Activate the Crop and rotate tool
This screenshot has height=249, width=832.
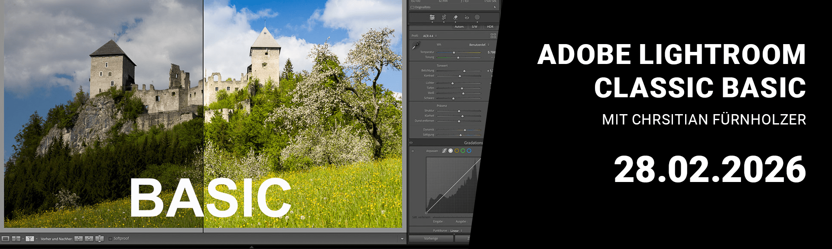coord(444,17)
